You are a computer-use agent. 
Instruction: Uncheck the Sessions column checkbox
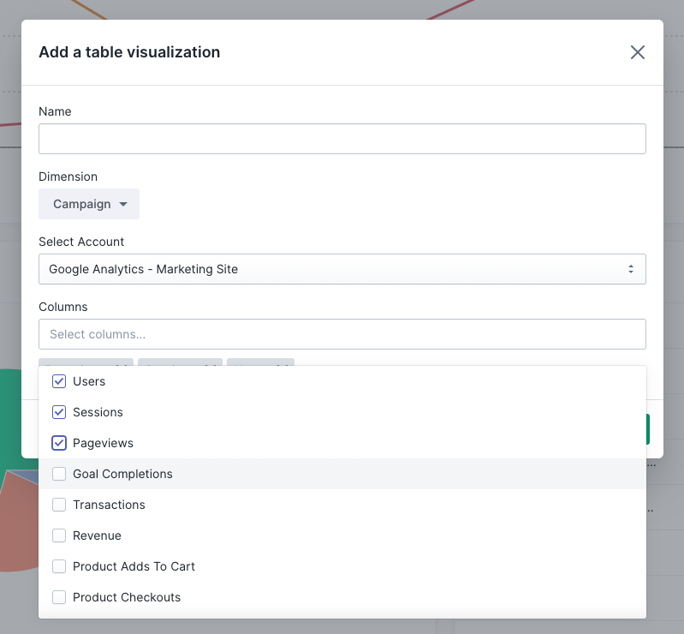[x=59, y=412]
